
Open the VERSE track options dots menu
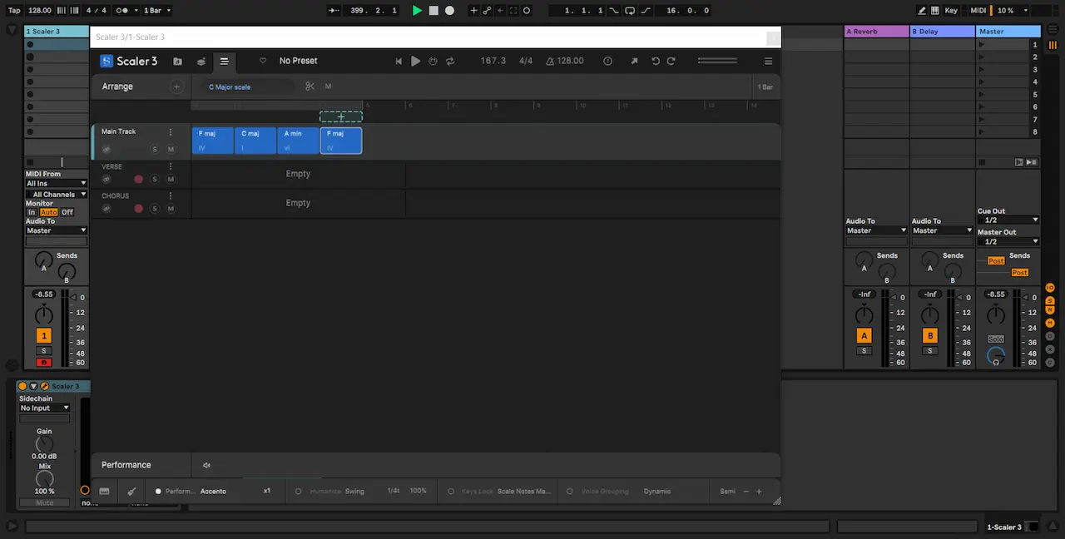(x=171, y=166)
